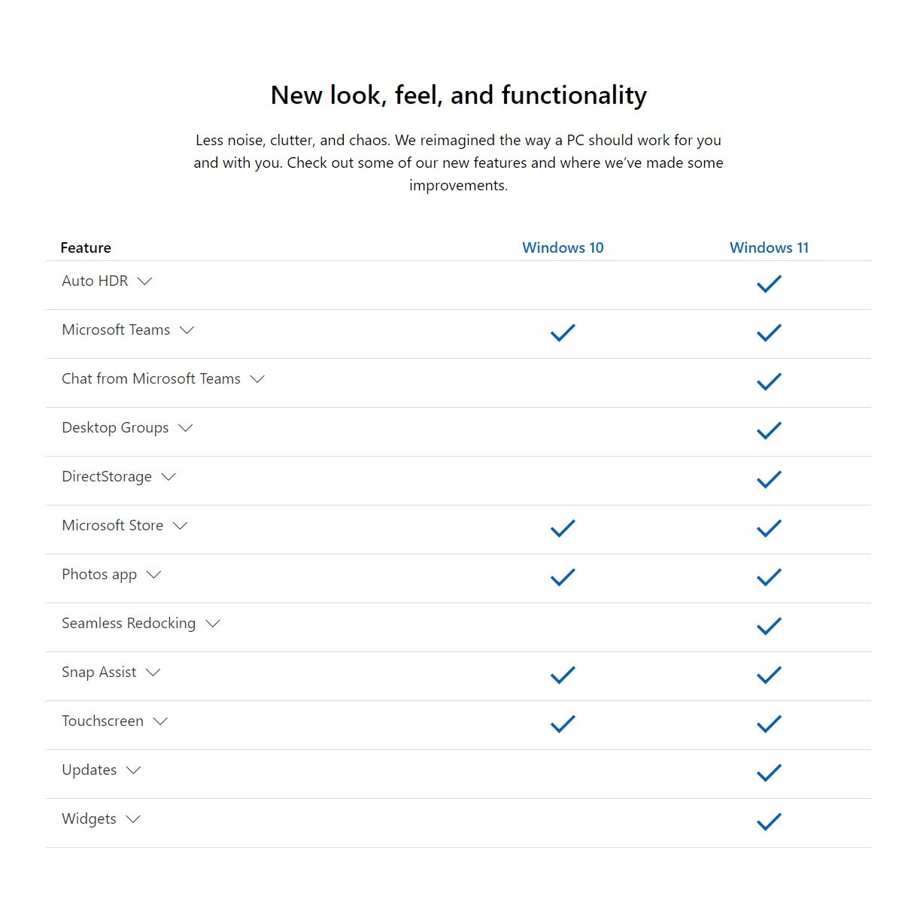This screenshot has width=917, height=917.
Task: Expand the Snap Assist row
Action: [153, 673]
